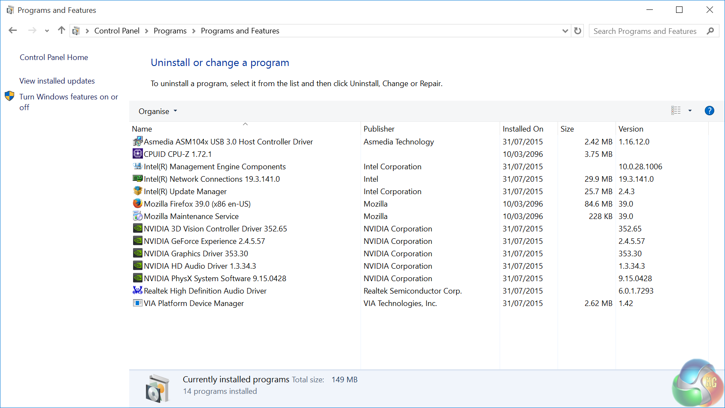This screenshot has width=725, height=408.
Task: Click the Realtek High Definition Audio icon
Action: click(x=137, y=291)
